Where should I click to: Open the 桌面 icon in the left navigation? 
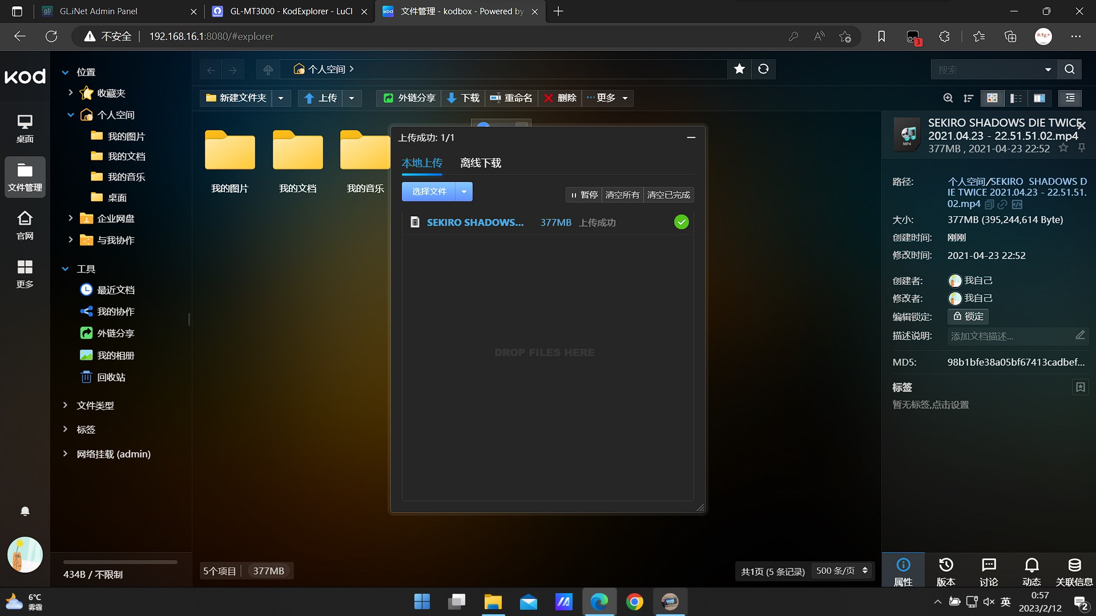(25, 128)
